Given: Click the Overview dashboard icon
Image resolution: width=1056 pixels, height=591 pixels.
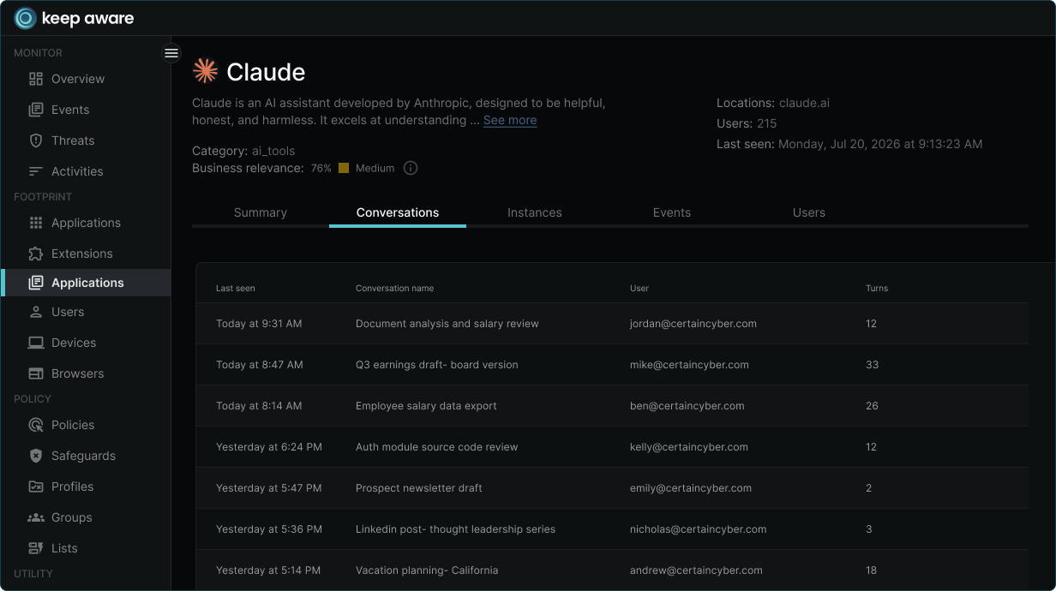Looking at the screenshot, I should coord(36,79).
